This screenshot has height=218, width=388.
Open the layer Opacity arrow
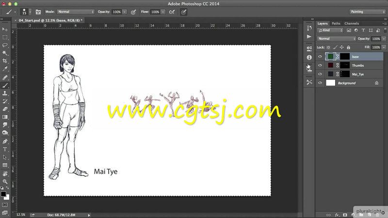(384, 39)
